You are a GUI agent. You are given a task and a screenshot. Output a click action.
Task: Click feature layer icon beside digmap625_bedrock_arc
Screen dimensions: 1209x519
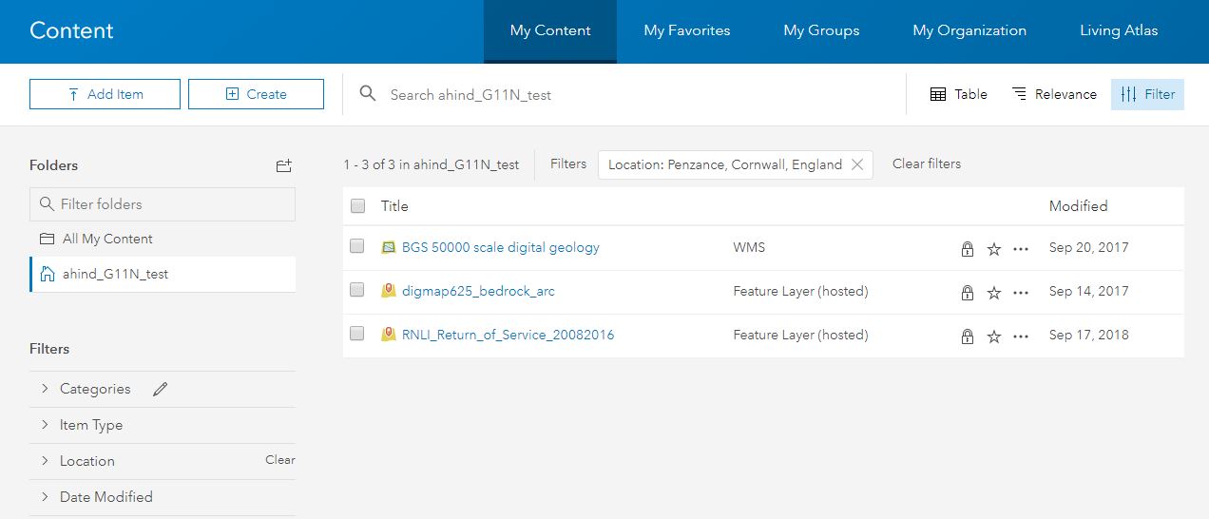(388, 291)
